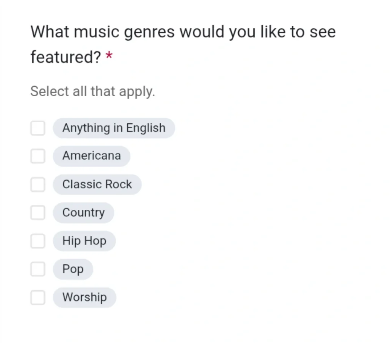
Task: Enable the Classic Rock checkbox
Action: tap(38, 184)
